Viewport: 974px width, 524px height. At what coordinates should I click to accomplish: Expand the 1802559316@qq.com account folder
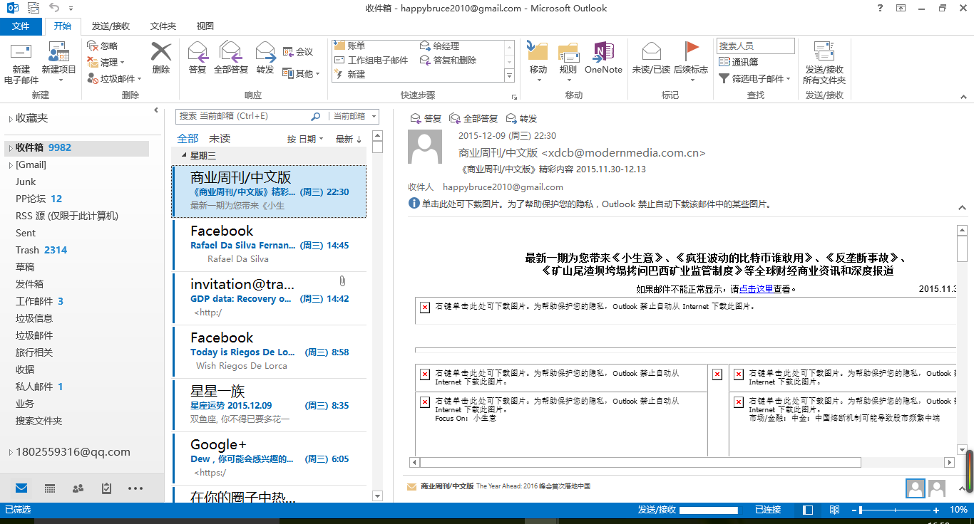click(10, 452)
